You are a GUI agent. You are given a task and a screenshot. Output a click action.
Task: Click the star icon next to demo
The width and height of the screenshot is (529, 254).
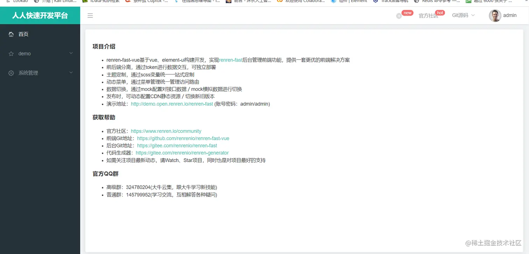tap(11, 53)
